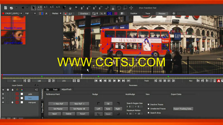Screen dimensions: 223x125
Task: Select the rotate tool icon
Action: (x=119, y=8)
